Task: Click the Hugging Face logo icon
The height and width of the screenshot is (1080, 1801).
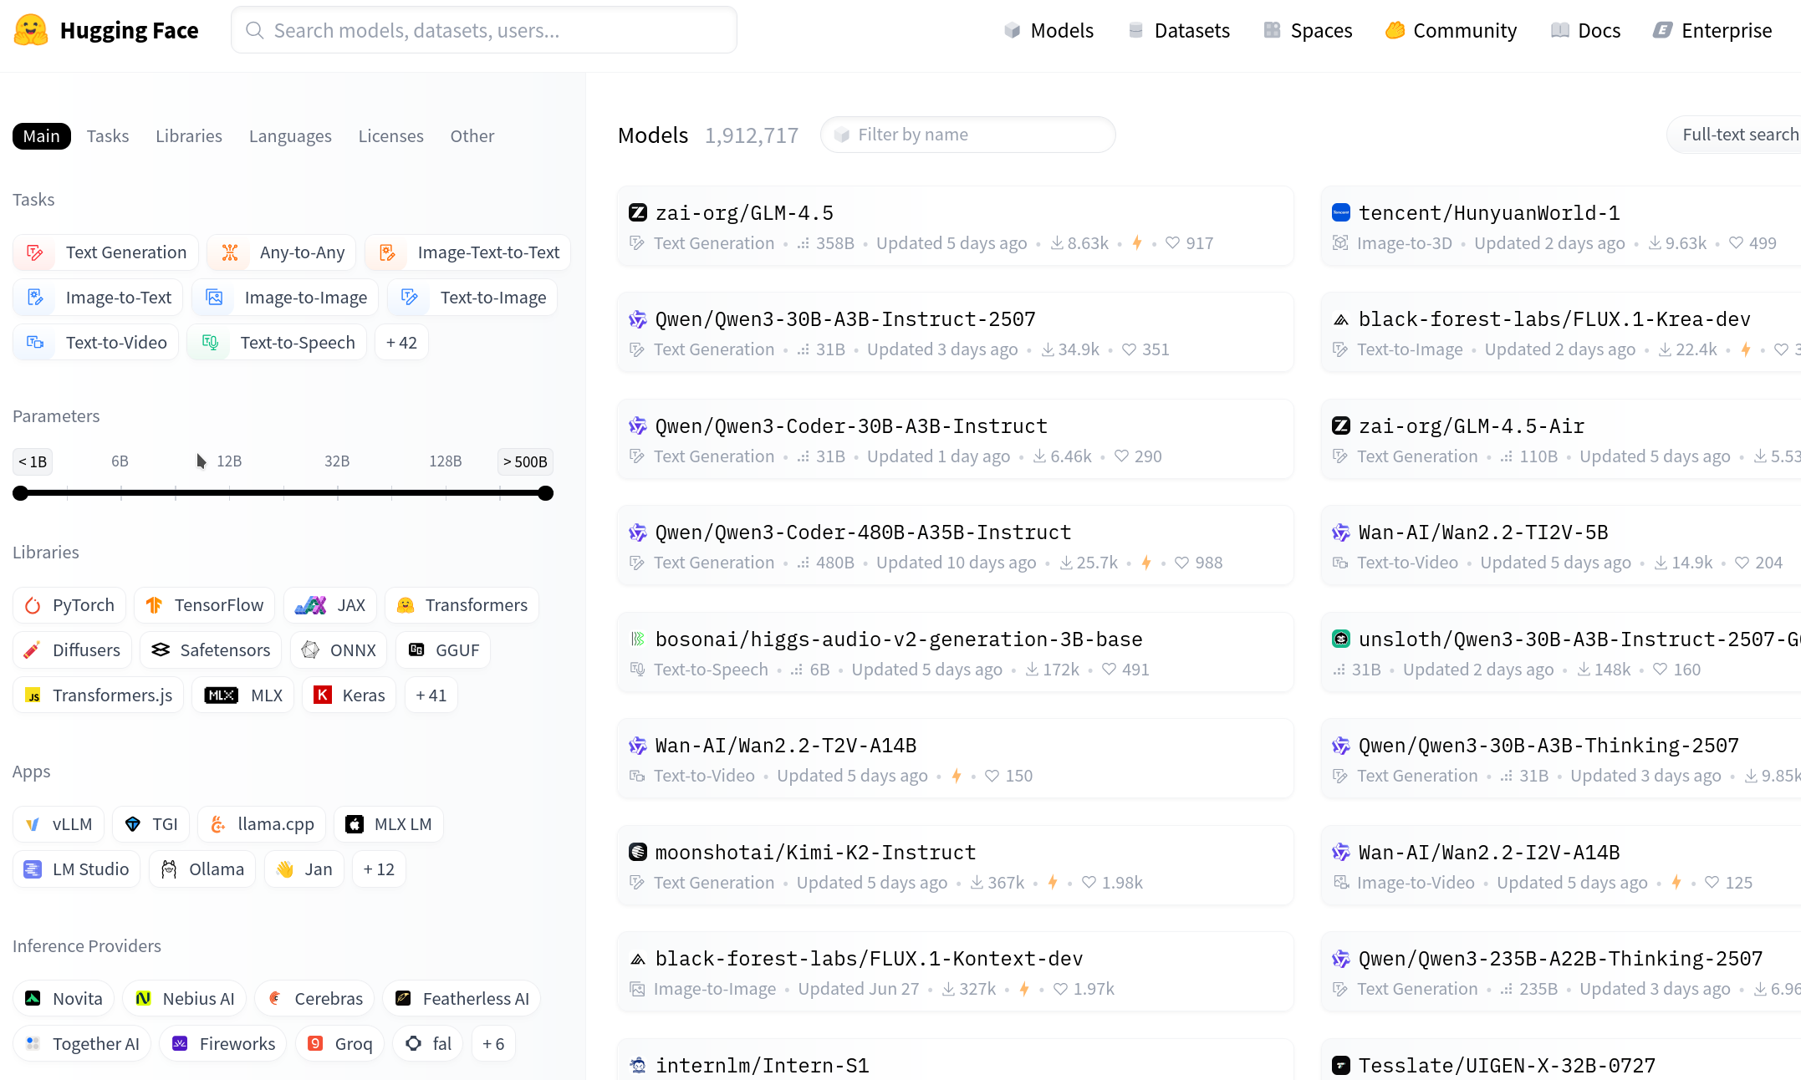Action: point(31,30)
